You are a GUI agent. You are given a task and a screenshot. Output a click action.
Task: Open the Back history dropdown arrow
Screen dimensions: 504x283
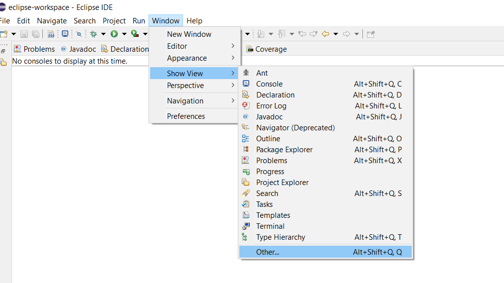336,34
